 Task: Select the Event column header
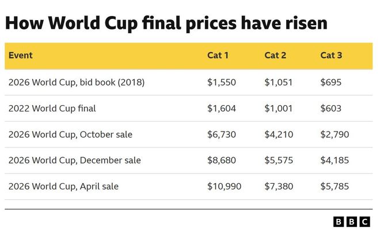20,56
